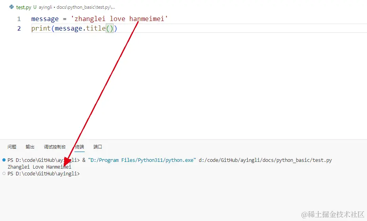Select the 终端 (Terminal) tab
Screen dimensions: 367x221
(x=80, y=147)
